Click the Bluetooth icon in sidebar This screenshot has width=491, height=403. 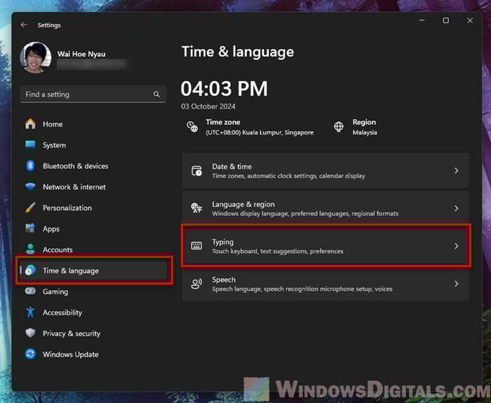coord(30,165)
